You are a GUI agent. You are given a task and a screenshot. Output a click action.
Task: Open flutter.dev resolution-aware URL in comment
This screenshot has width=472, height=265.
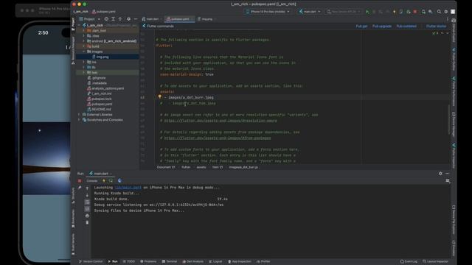point(221,121)
